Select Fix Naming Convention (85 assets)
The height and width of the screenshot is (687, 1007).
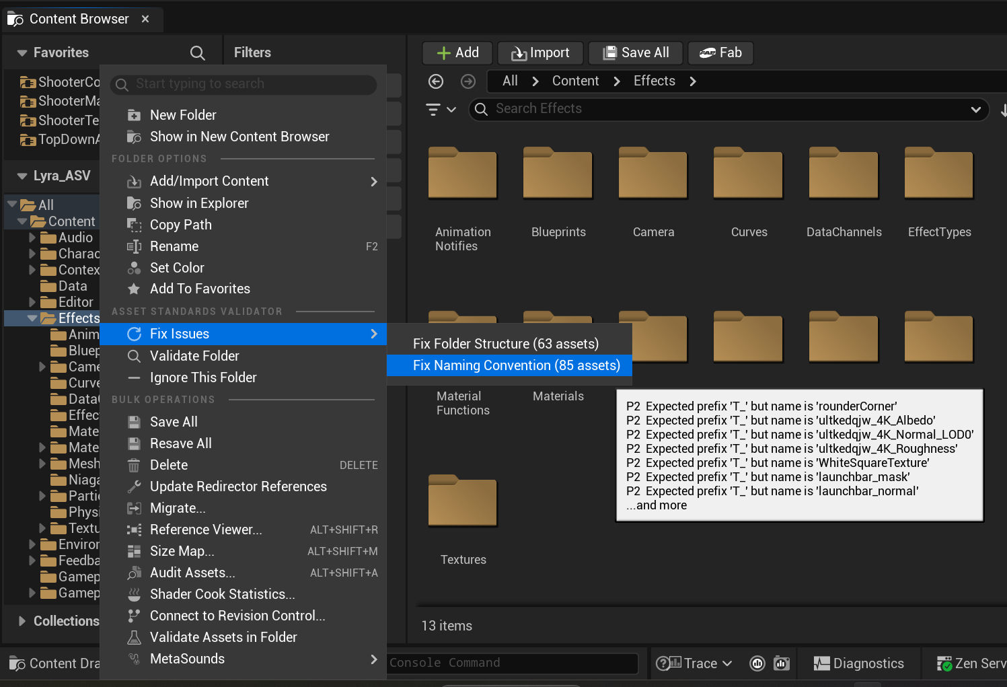pos(509,365)
